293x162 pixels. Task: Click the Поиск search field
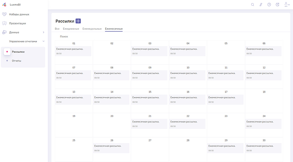pos(64,36)
